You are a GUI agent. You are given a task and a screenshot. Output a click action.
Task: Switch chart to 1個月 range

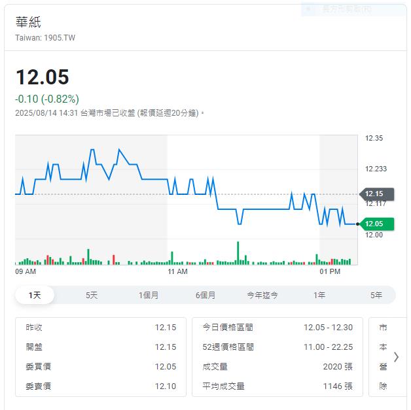pos(149,295)
